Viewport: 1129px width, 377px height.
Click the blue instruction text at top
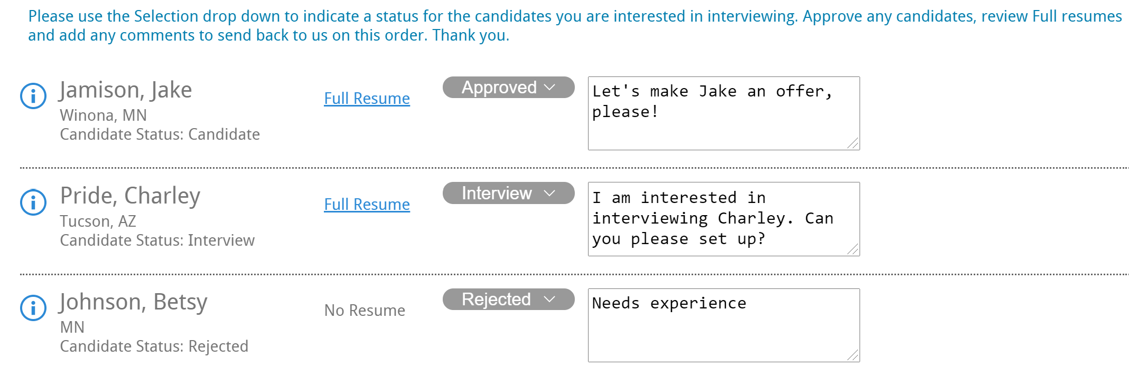click(x=575, y=26)
